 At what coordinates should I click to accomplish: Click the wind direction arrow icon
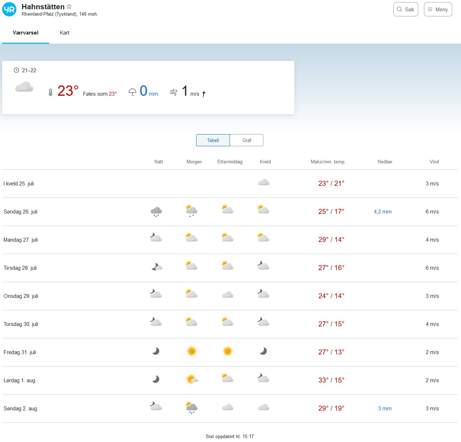click(x=204, y=94)
